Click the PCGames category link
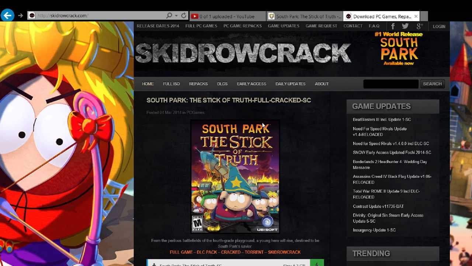472x266 pixels. pyautogui.click(x=195, y=112)
